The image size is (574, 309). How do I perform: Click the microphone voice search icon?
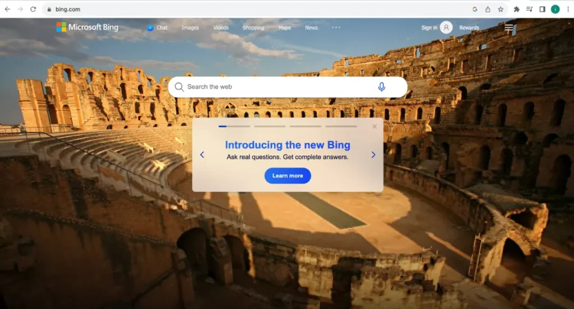pyautogui.click(x=381, y=87)
